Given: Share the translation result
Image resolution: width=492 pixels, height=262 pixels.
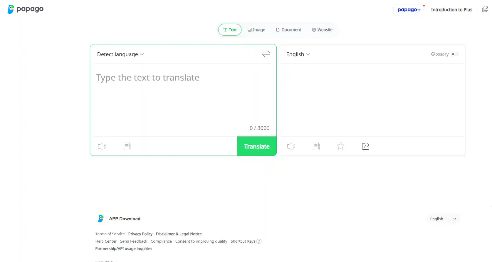Looking at the screenshot, I should [365, 146].
